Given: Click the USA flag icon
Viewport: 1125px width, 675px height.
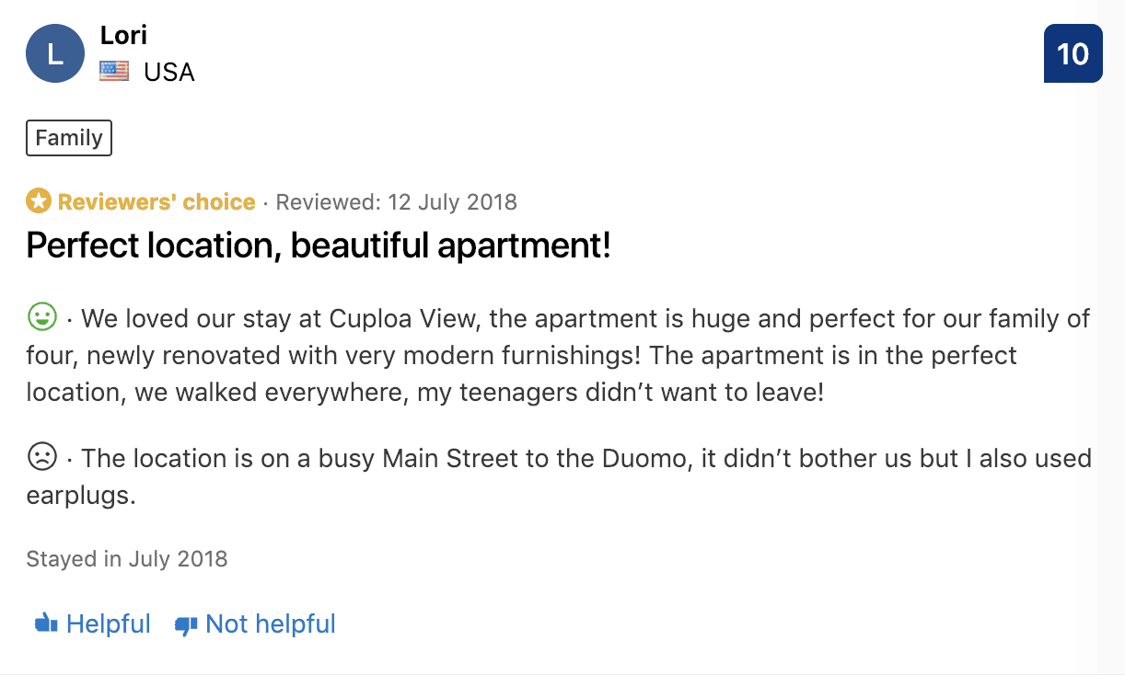Looking at the screenshot, I should coord(114,72).
